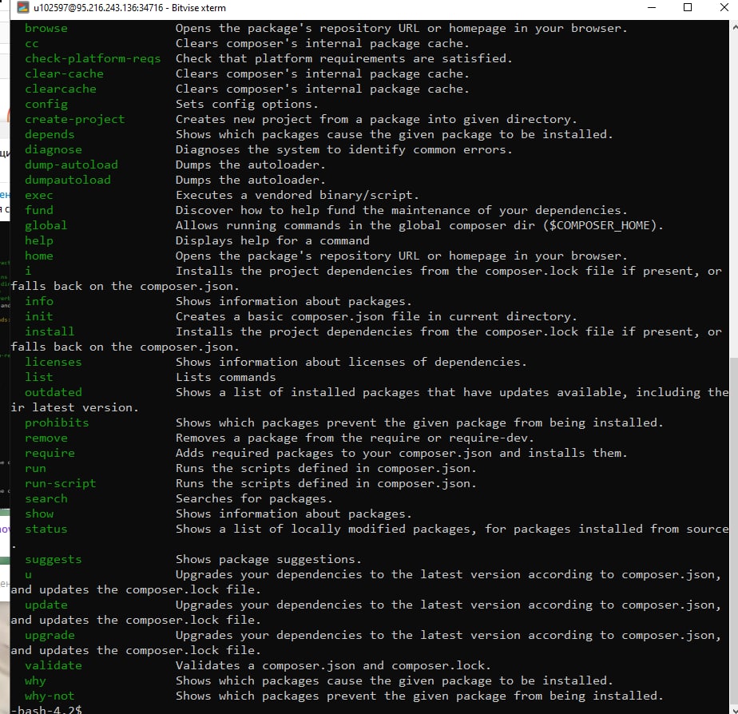738x714 pixels.
Task: Click the 'browse' command name
Action: [46, 28]
